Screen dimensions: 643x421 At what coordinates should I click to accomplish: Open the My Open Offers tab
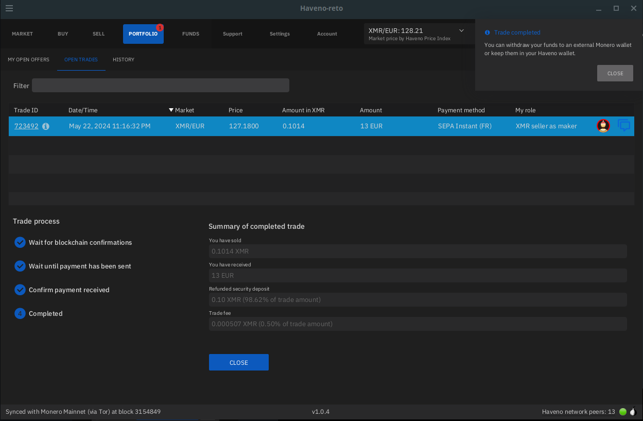[x=29, y=60]
